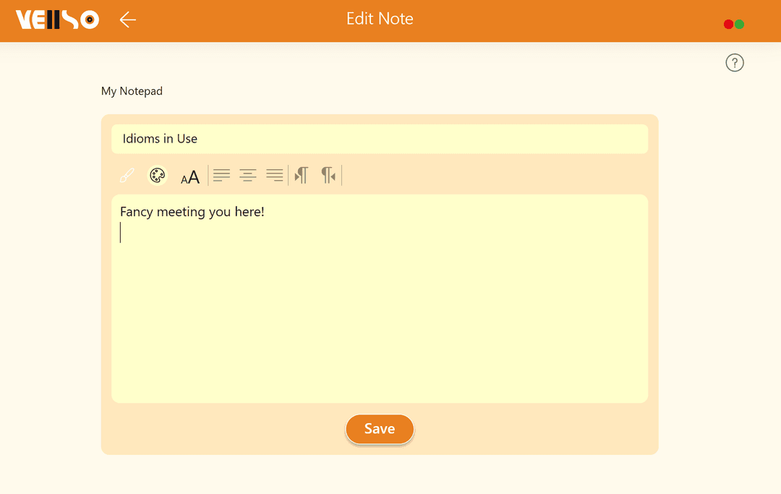Image resolution: width=781 pixels, height=494 pixels.
Task: Go back using the header arrow
Action: (x=128, y=20)
